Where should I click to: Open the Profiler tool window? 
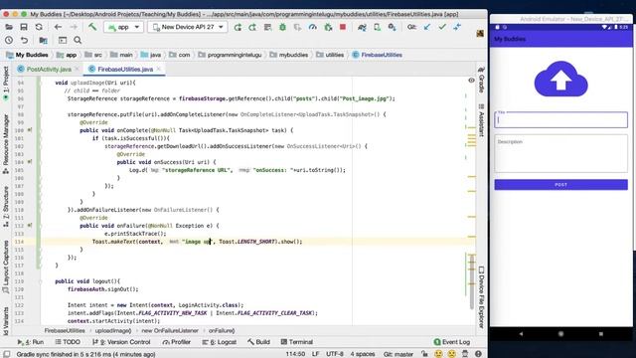[x=177, y=342]
